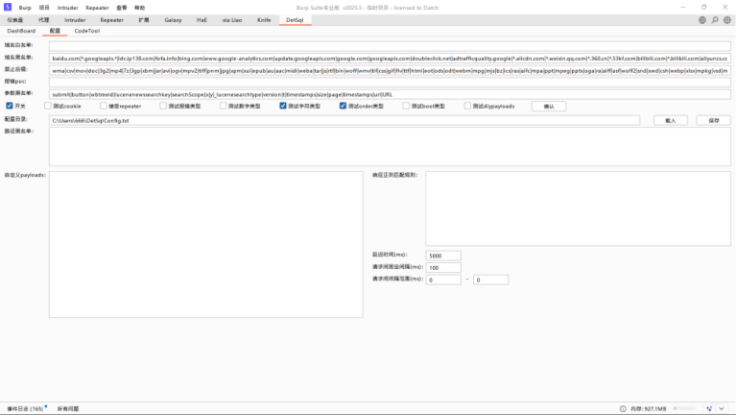The width and height of the screenshot is (736, 415).
Task: Click the response regex match rules text area
Action: (579, 208)
